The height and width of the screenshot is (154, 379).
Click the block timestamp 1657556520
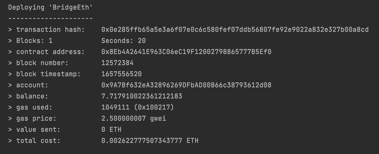click(122, 74)
